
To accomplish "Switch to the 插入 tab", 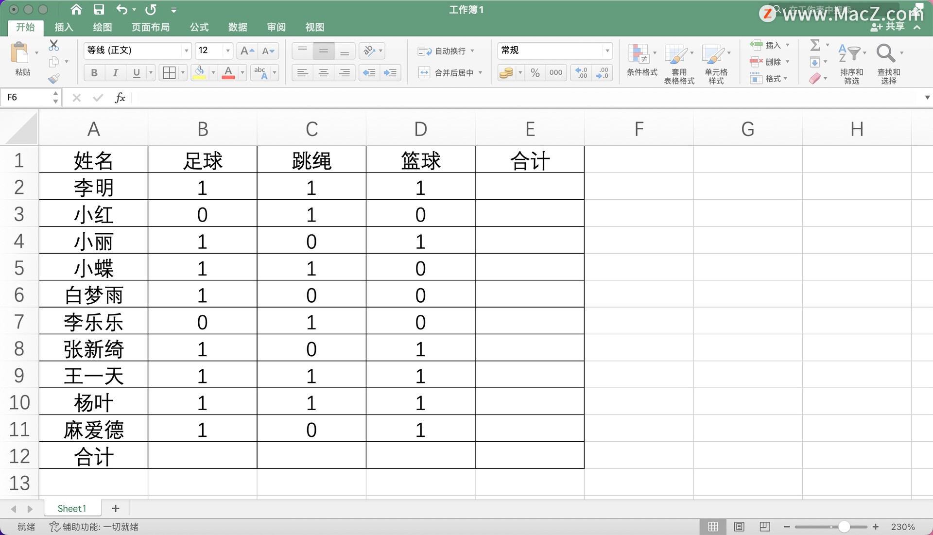I will [x=64, y=27].
